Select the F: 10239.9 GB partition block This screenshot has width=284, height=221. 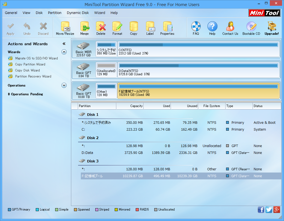pos(199,91)
